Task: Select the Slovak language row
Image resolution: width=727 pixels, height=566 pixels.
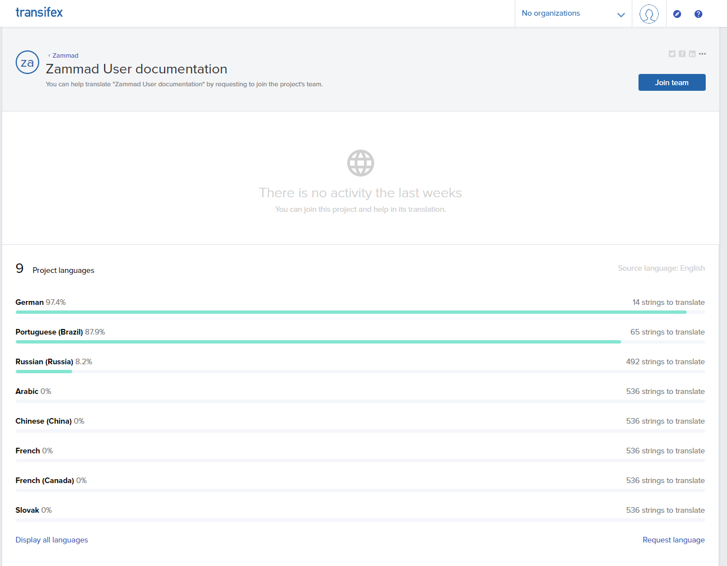Action: [360, 514]
